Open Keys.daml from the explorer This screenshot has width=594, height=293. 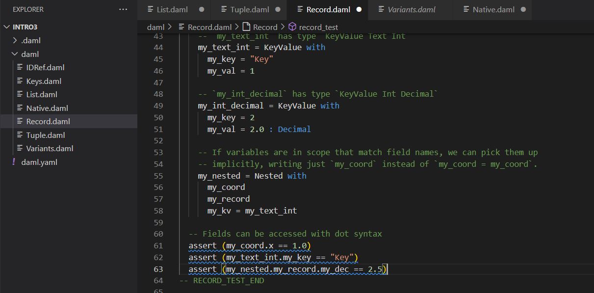click(44, 81)
